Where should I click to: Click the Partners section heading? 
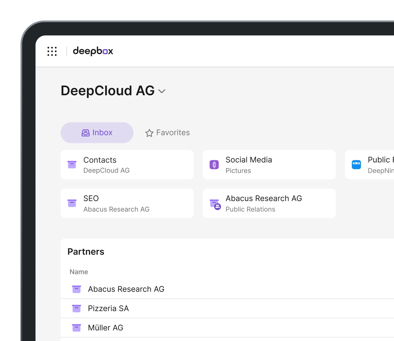pos(86,252)
